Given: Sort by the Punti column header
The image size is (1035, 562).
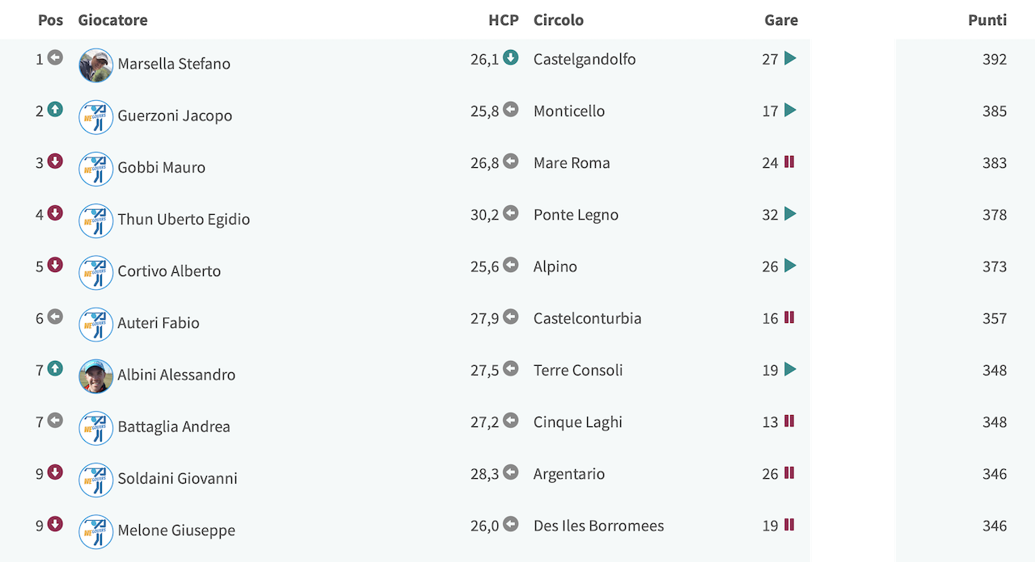Looking at the screenshot, I should pos(987,20).
